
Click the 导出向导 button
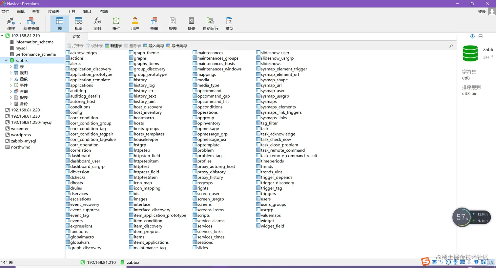point(176,46)
